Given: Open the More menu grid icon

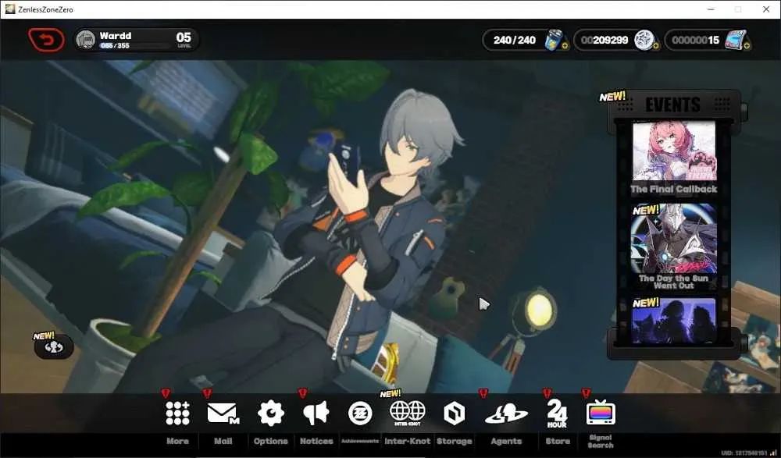Looking at the screenshot, I should 177,414.
